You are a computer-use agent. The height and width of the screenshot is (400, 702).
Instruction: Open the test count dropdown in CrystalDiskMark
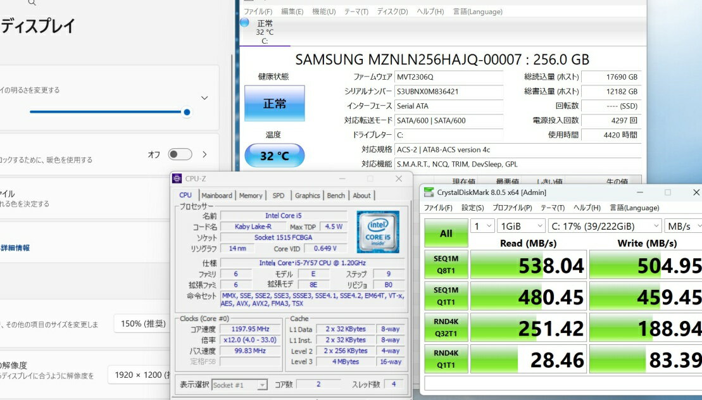(483, 226)
